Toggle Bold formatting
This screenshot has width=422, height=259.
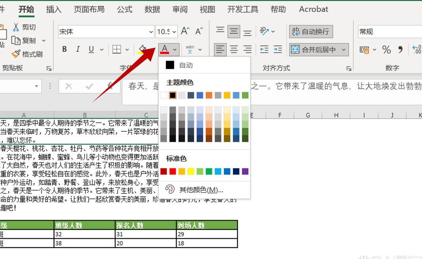tap(64, 49)
